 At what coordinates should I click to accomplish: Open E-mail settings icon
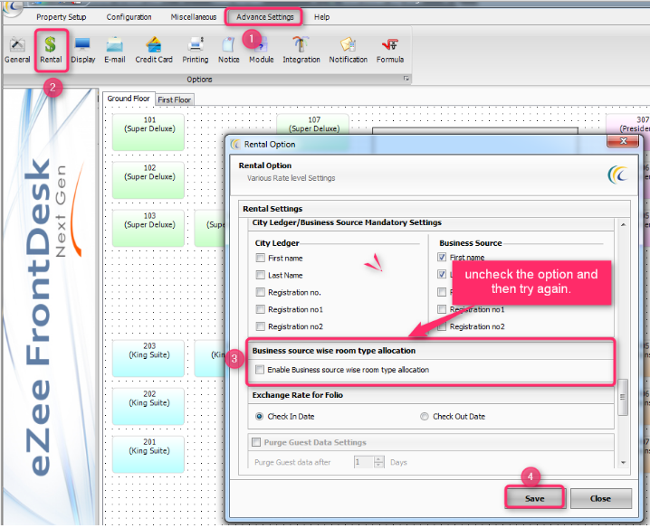(115, 50)
